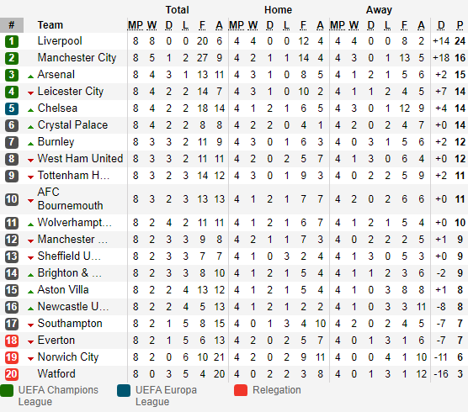Open the West Ham United team link
Viewport: 468px width, 412px height.
(x=80, y=159)
